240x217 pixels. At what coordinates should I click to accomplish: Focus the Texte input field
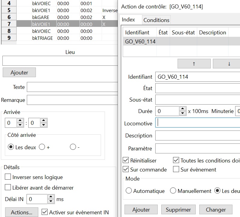point(72,87)
